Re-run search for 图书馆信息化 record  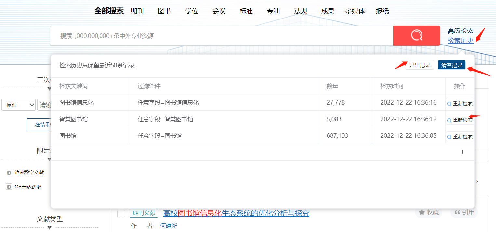tap(460, 104)
